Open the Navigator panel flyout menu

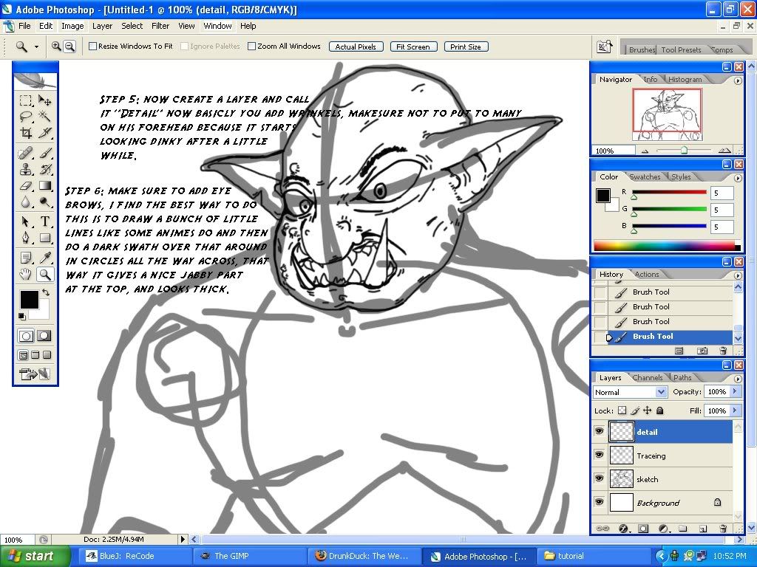tap(738, 81)
